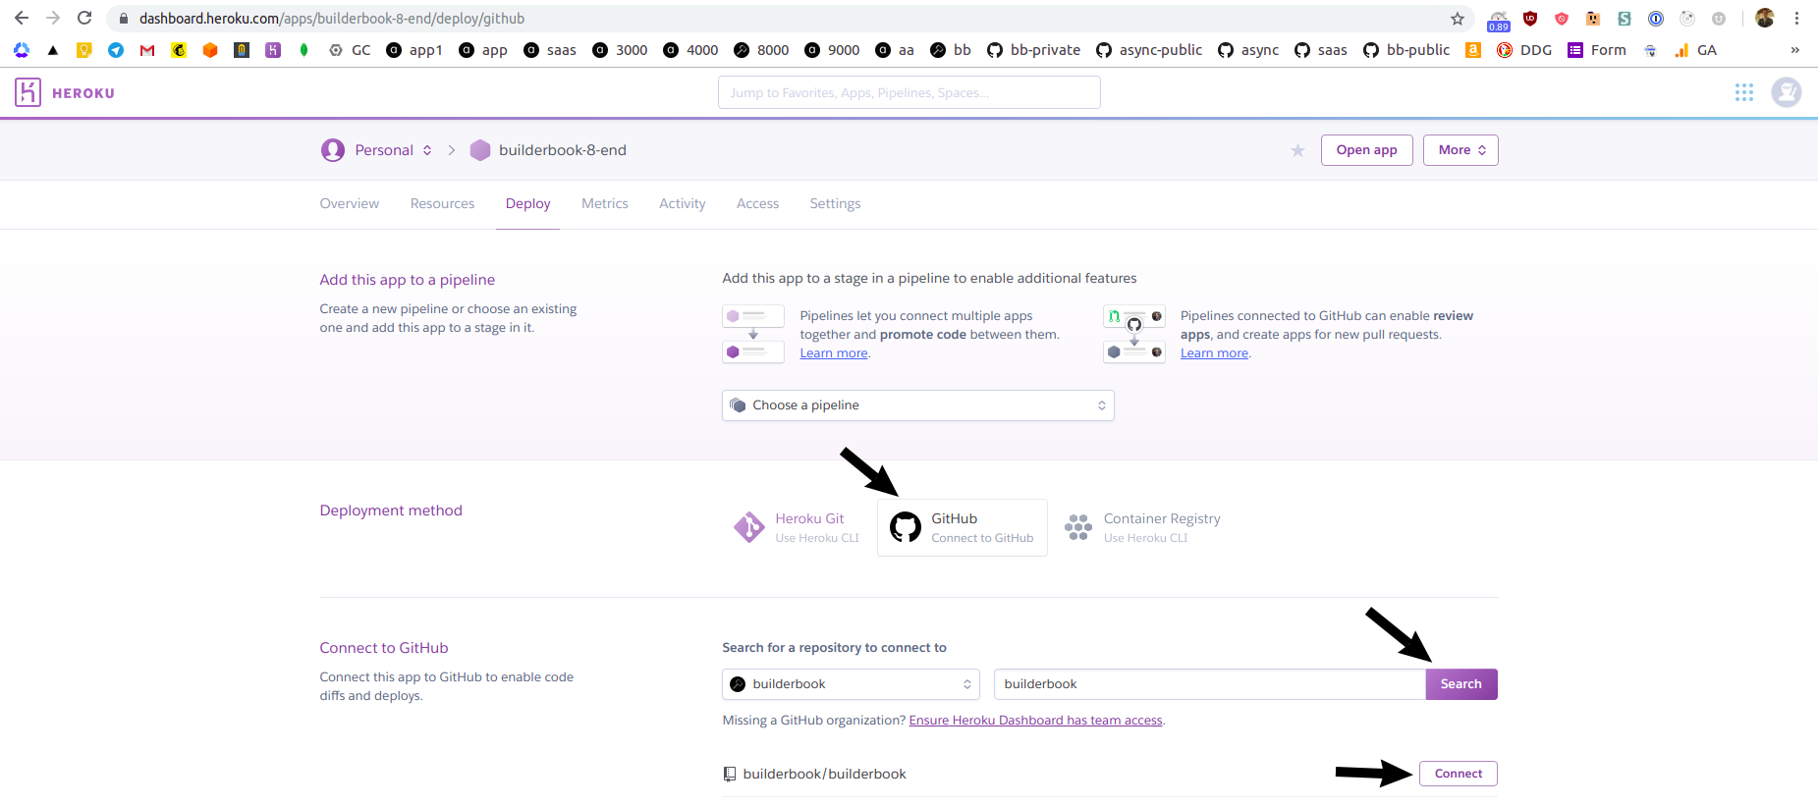
Task: Click the repository name field containing builderbook
Action: click(1209, 684)
